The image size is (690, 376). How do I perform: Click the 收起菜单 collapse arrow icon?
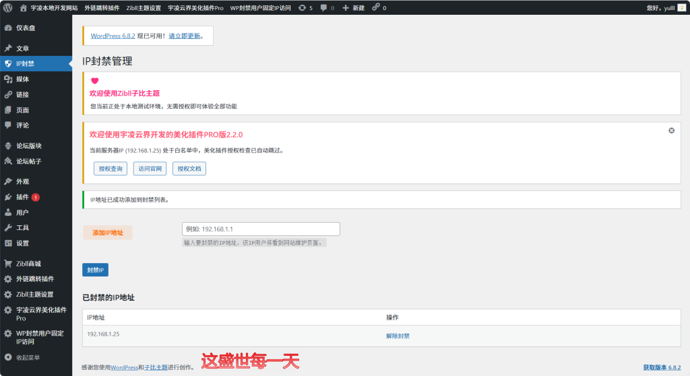coord(8,357)
